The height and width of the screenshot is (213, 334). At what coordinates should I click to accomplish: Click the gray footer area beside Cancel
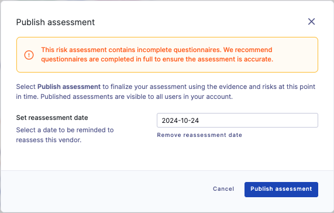click(106, 190)
